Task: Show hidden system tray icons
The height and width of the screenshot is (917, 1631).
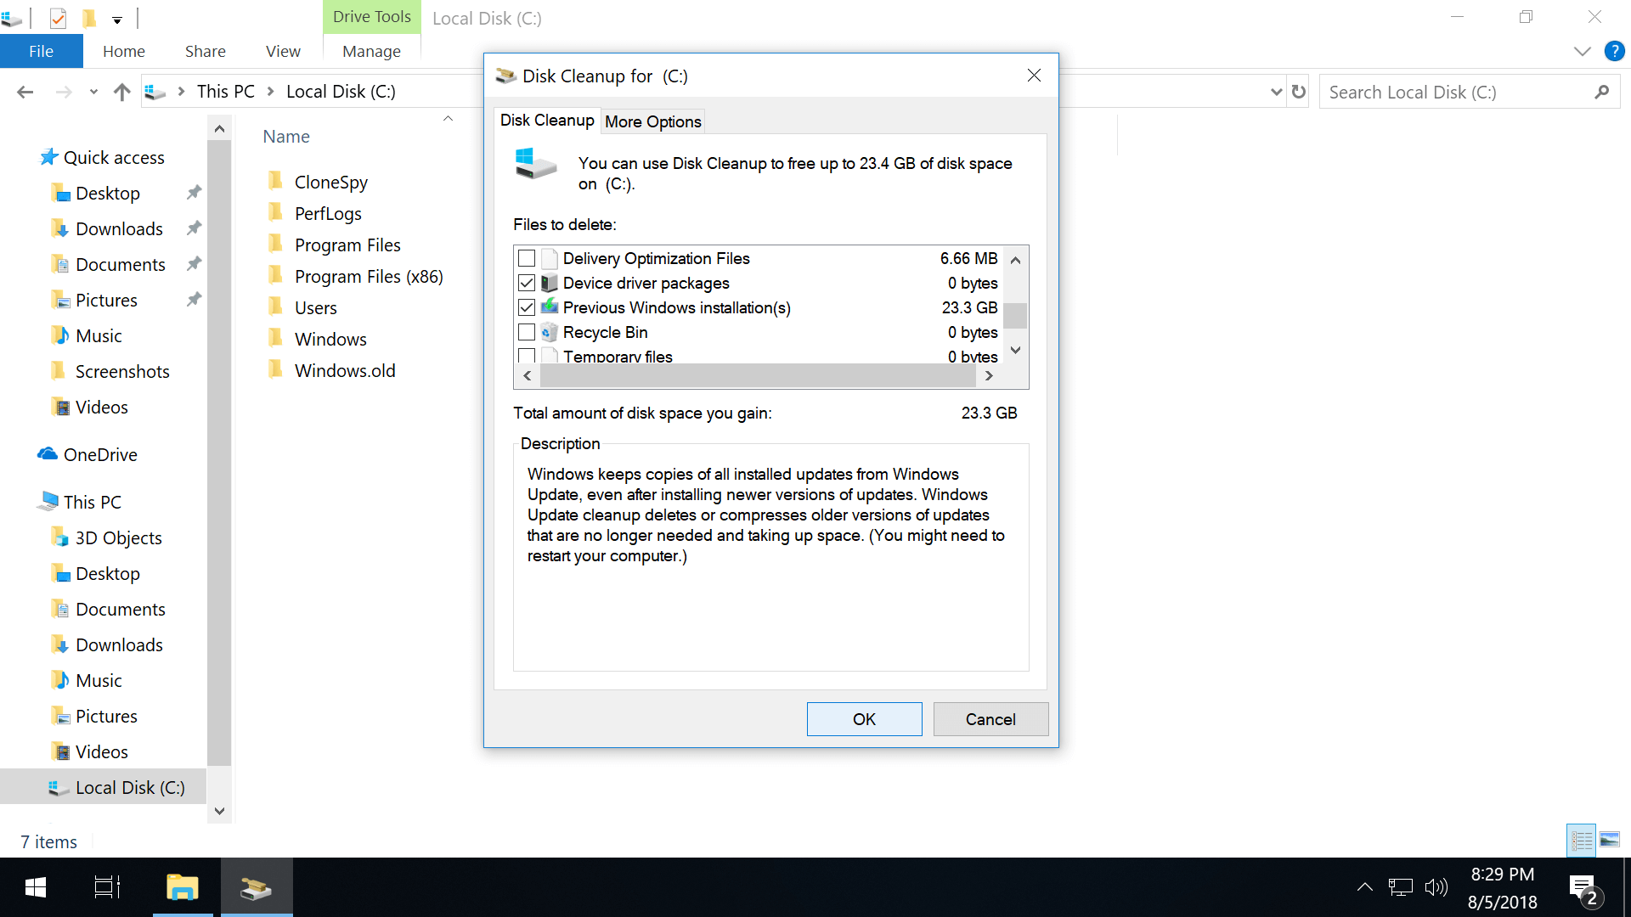Action: (1364, 888)
